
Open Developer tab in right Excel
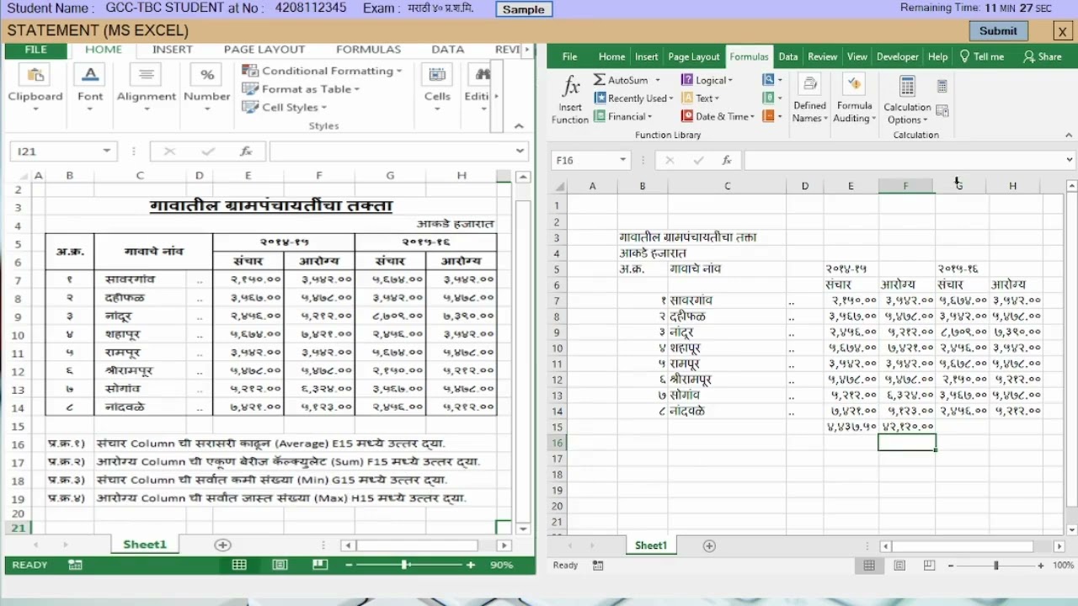coord(898,56)
